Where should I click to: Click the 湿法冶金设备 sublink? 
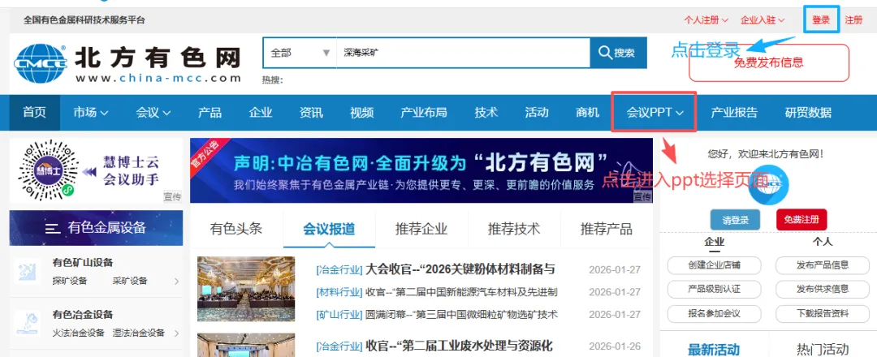(139, 333)
